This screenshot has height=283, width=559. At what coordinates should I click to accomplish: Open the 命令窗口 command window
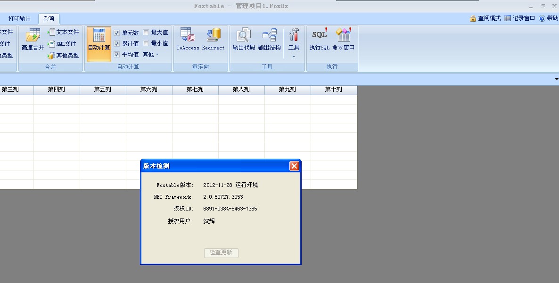(343, 39)
